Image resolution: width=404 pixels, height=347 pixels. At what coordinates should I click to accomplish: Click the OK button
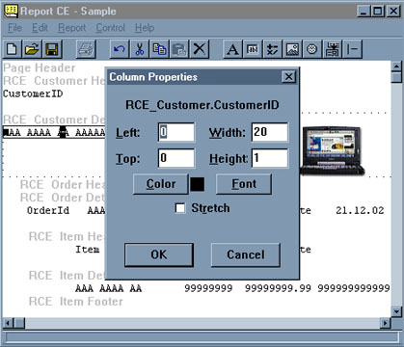[x=159, y=254]
